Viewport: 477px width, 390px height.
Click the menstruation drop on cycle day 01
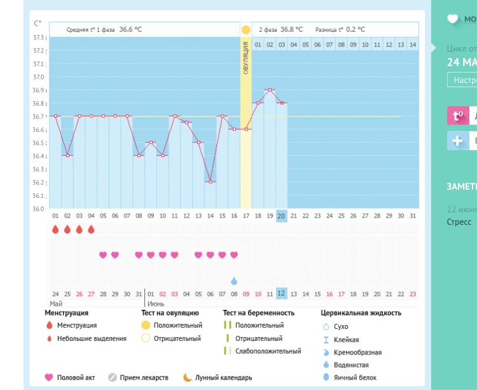click(55, 230)
